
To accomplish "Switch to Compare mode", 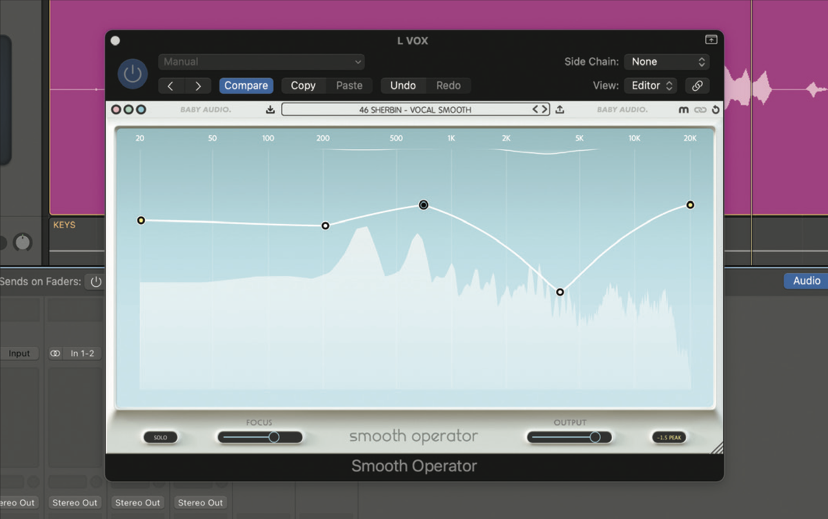I will 246,85.
